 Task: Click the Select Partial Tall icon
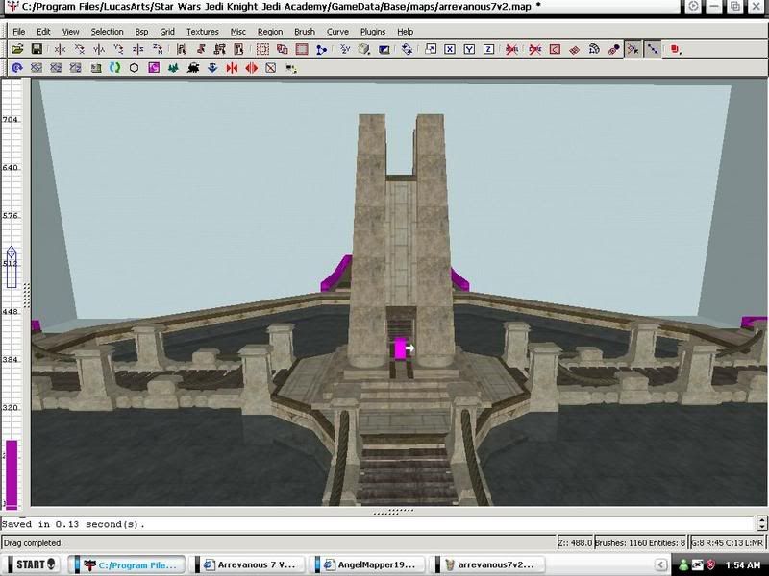point(220,49)
